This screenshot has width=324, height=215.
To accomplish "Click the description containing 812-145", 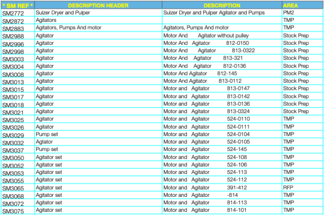I will 222,73.
